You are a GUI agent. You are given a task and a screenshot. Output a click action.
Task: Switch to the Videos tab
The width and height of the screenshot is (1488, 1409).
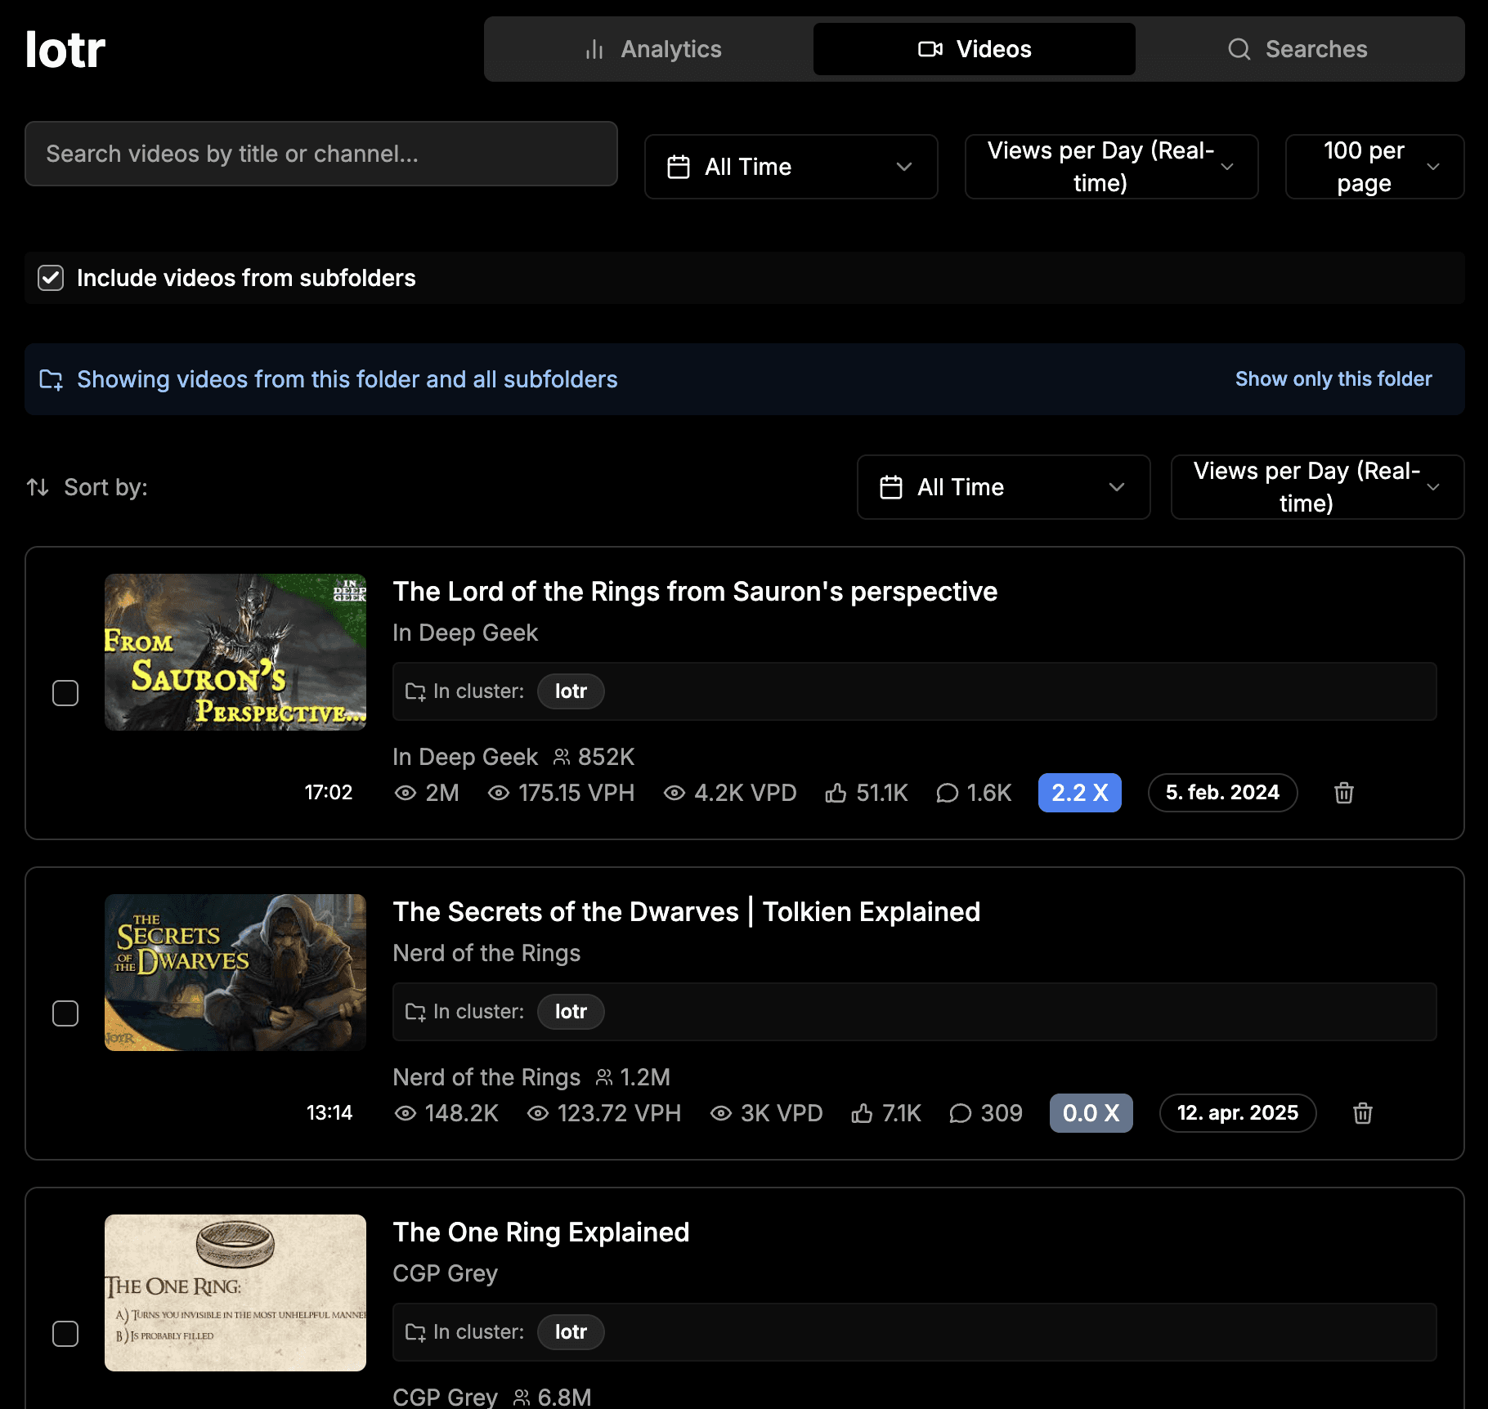[974, 49]
